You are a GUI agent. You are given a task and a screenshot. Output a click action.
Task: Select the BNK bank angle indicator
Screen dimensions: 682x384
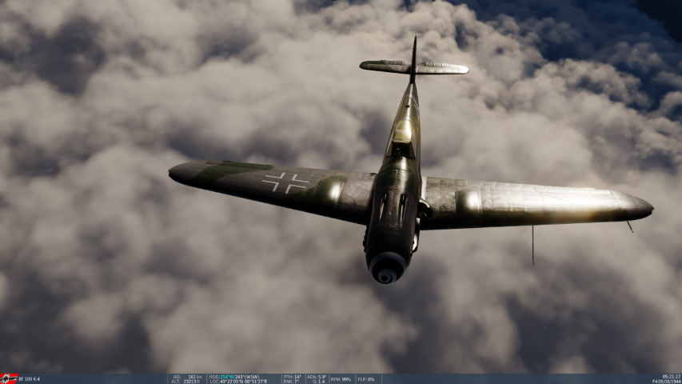(292, 382)
